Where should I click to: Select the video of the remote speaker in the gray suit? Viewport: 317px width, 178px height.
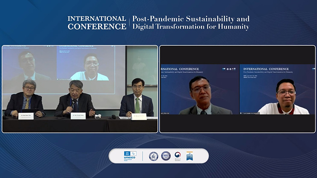pyautogui.click(x=200, y=89)
